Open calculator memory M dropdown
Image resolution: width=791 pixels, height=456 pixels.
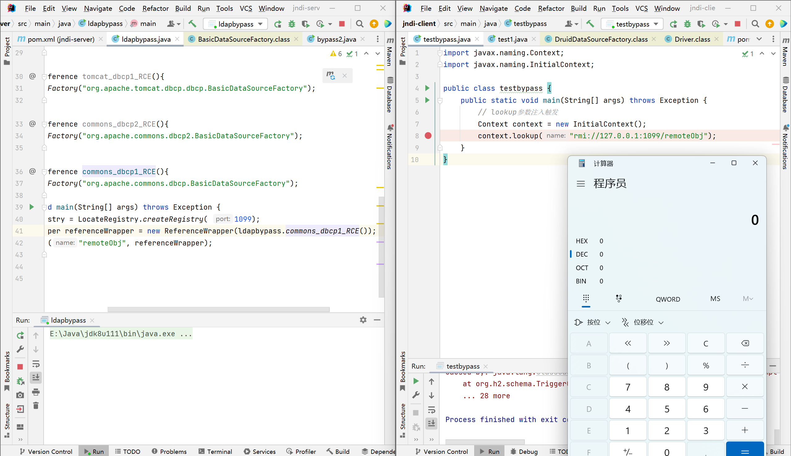coord(748,299)
